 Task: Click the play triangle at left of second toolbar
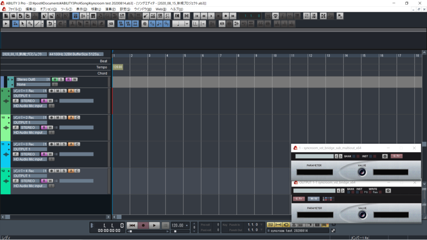[x=6, y=24]
